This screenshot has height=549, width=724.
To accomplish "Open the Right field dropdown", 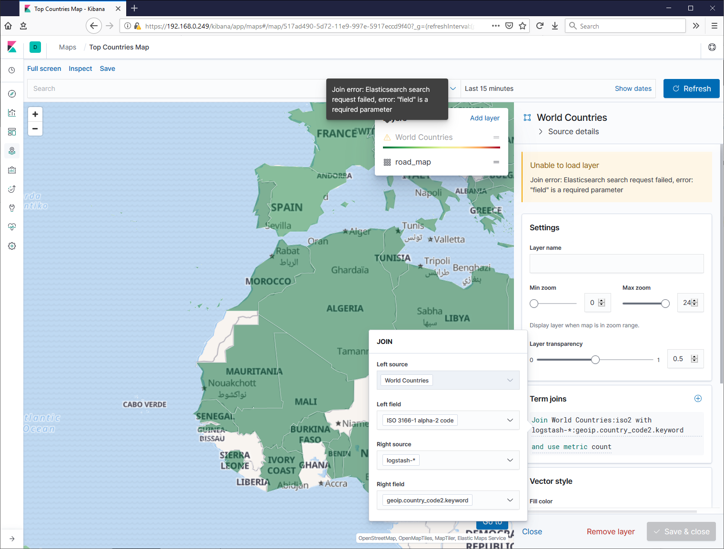I will [448, 500].
